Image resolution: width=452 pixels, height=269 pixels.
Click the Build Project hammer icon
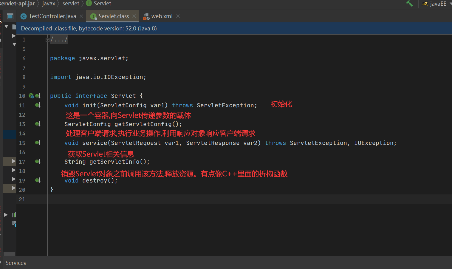coord(409,4)
